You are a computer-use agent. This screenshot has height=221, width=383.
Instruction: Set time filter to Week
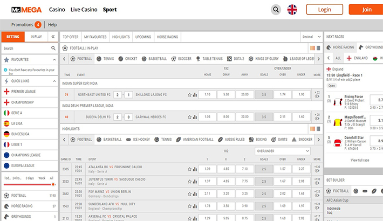click(42, 178)
